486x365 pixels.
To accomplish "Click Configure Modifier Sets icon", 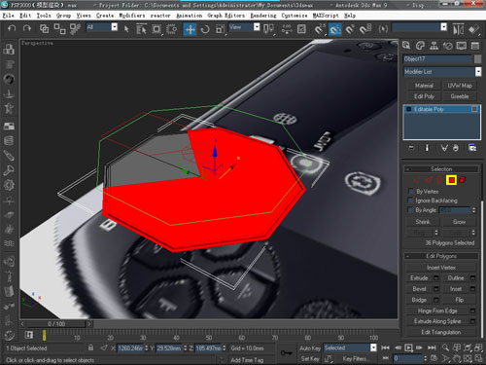I will 472,148.
